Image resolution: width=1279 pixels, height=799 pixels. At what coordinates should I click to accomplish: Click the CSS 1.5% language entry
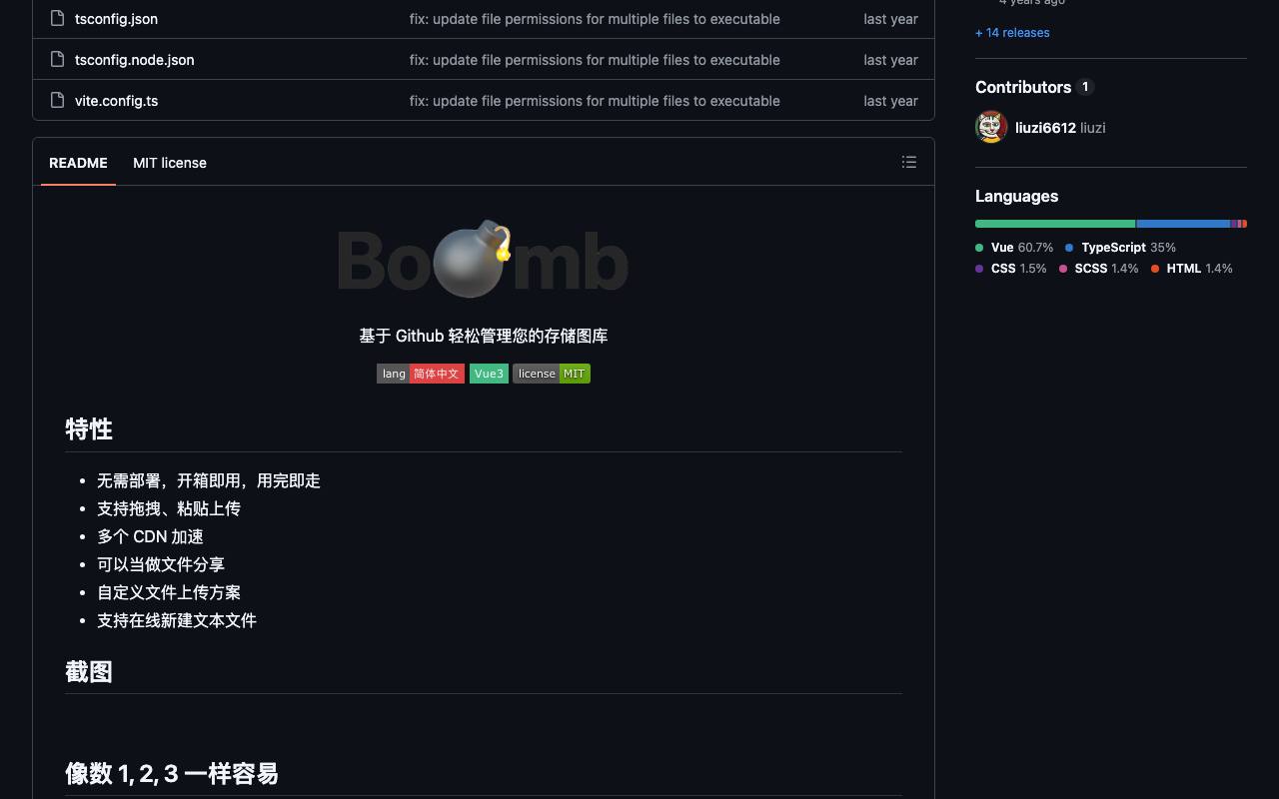tap(1011, 268)
